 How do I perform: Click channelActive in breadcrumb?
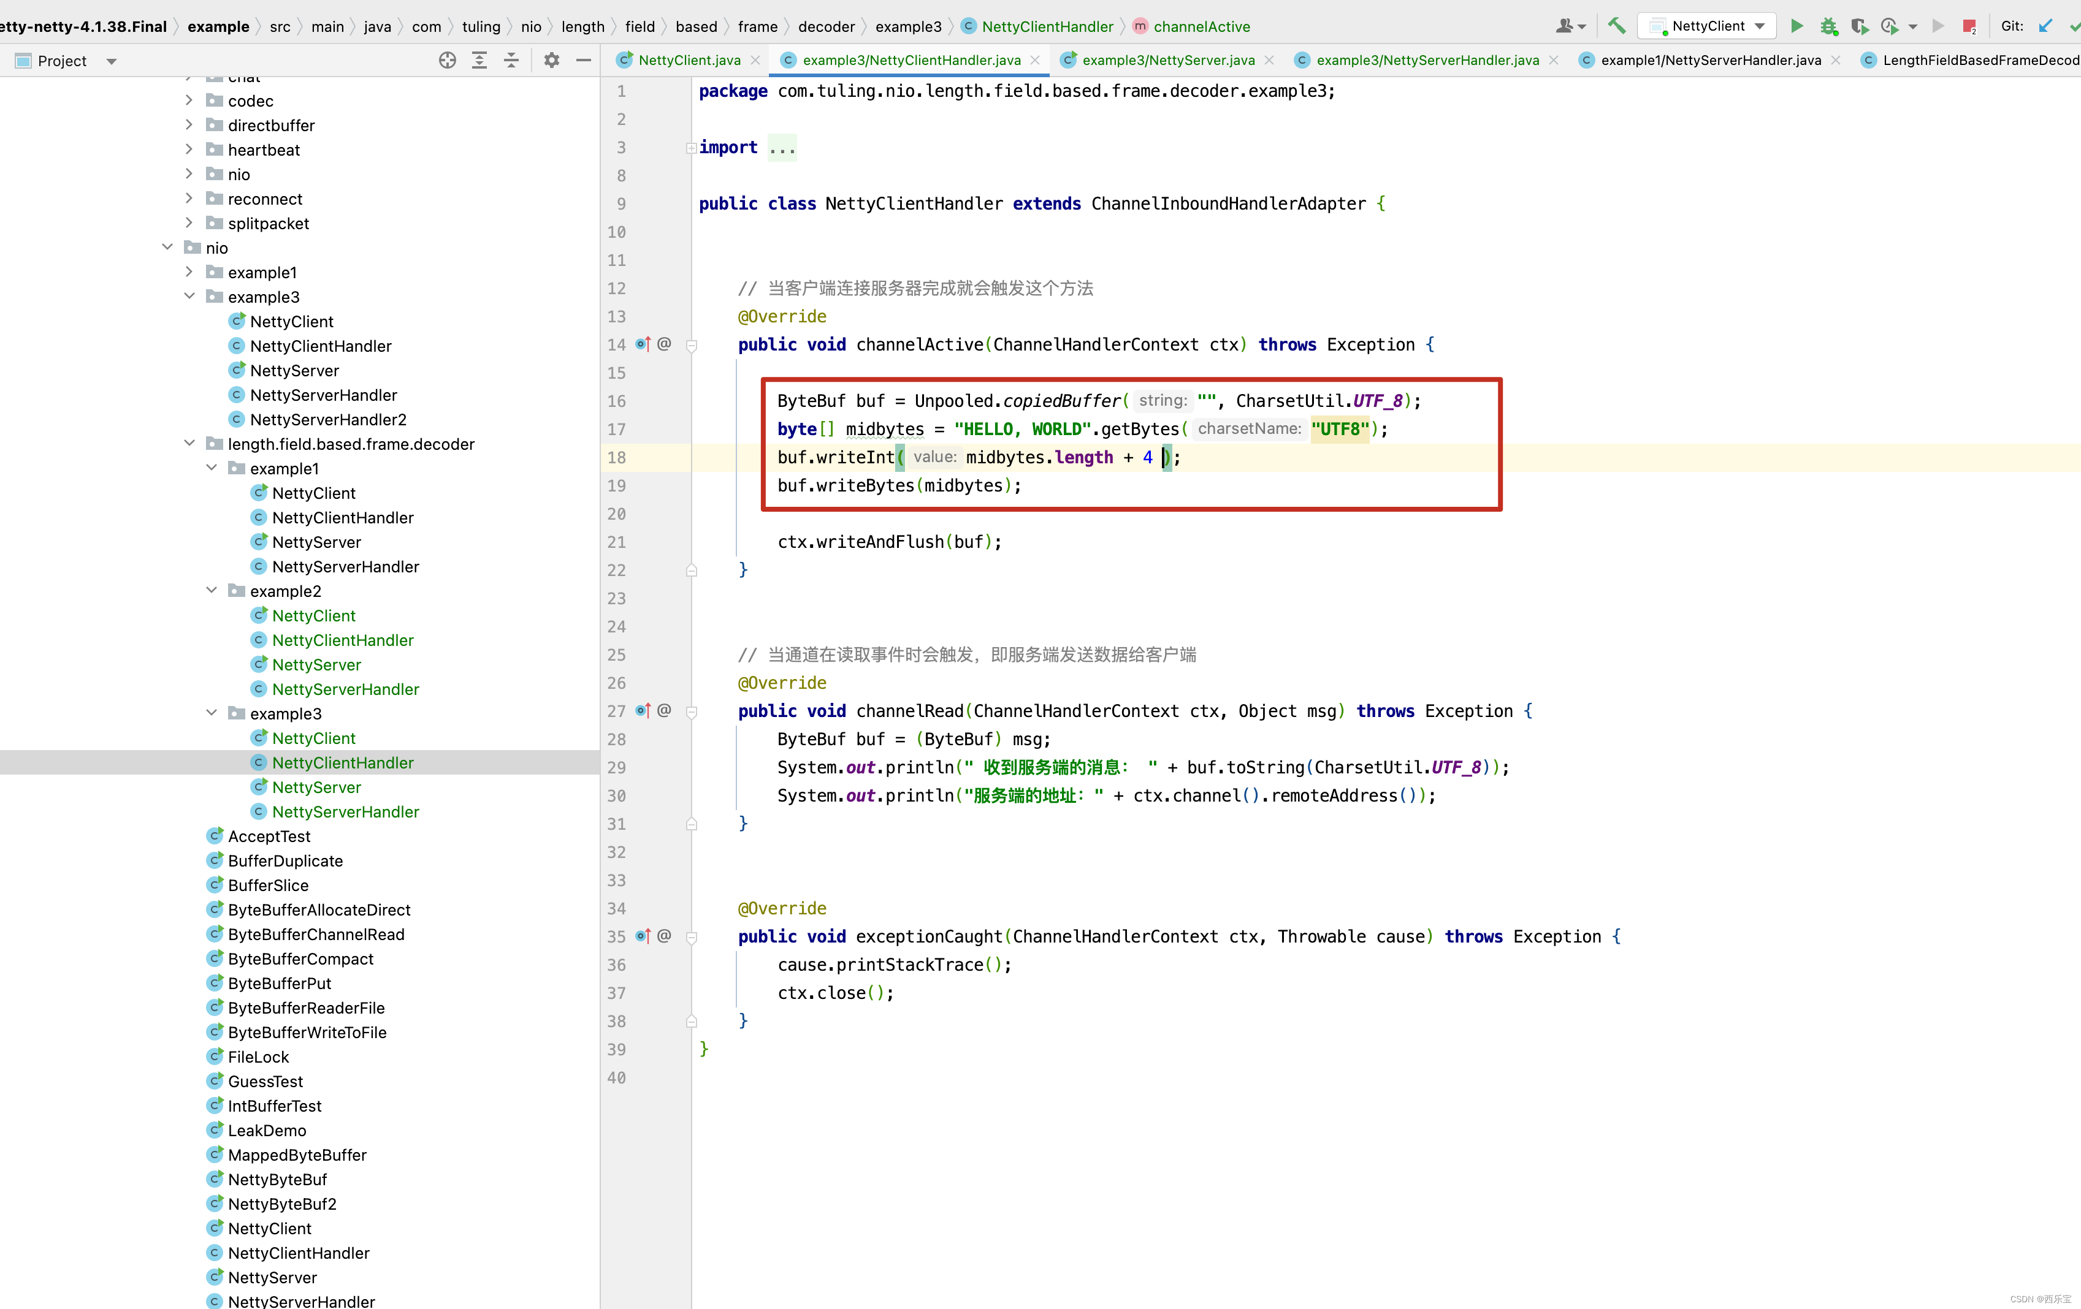[x=1201, y=27]
